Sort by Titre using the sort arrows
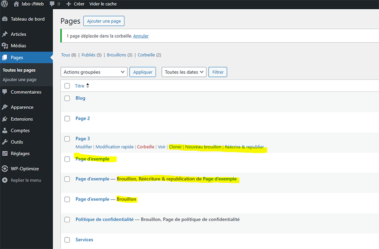This screenshot has height=249, width=379. tap(88, 85)
